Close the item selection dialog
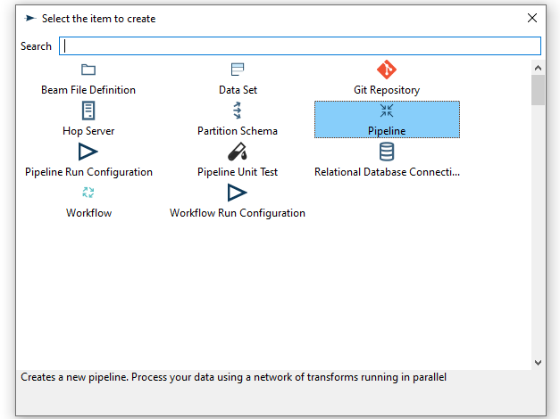This screenshot has height=419, width=560. (x=532, y=18)
